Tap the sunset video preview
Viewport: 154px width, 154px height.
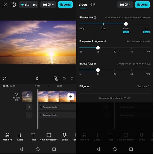(38, 42)
